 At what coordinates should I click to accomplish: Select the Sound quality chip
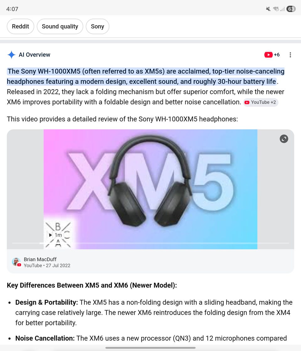[60, 26]
